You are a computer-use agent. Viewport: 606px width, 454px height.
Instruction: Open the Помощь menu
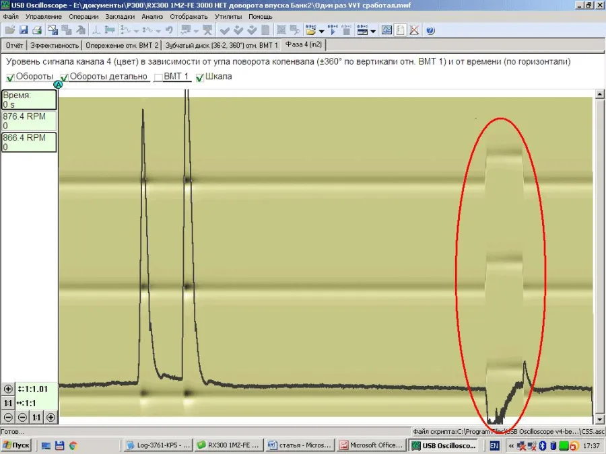(x=261, y=17)
